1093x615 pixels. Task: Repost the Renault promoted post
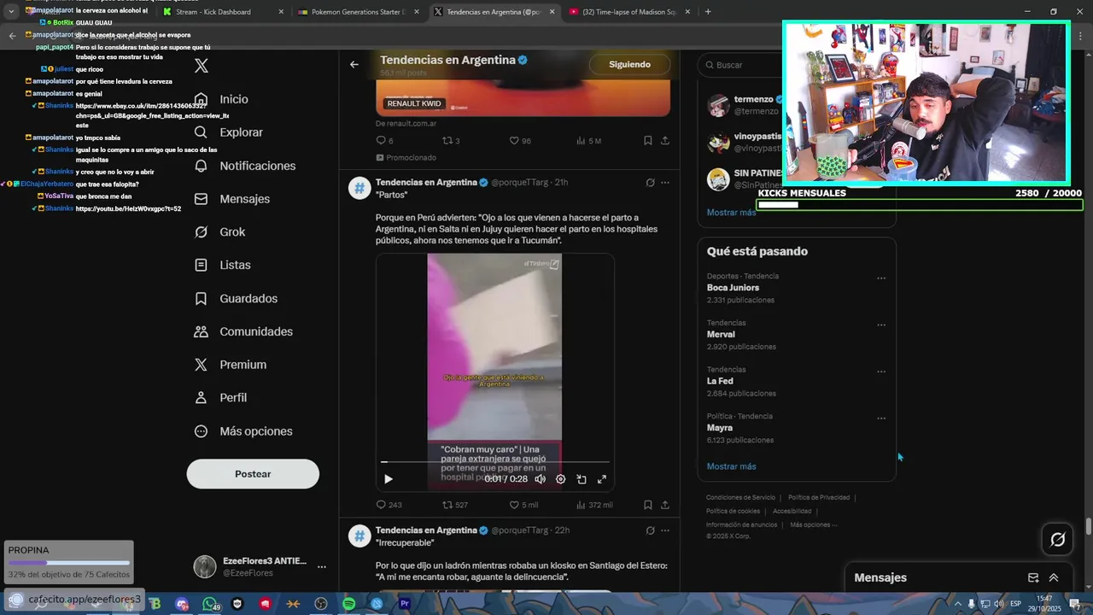450,141
